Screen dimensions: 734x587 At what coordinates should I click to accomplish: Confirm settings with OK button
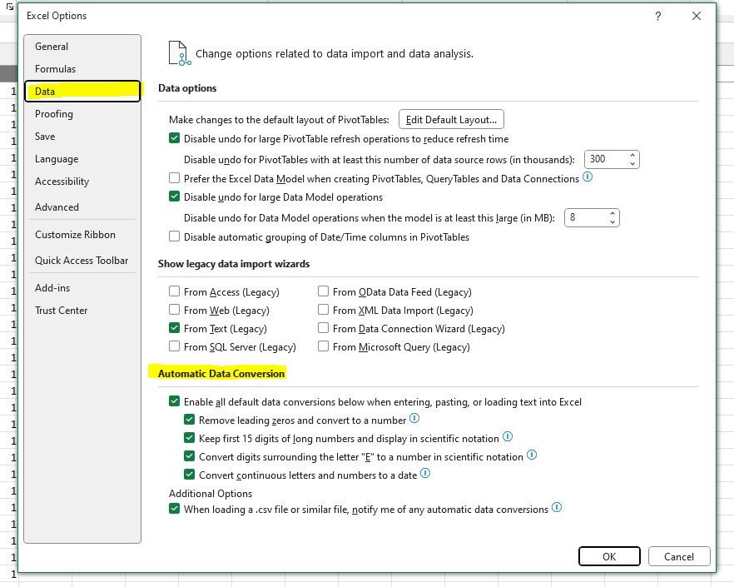tap(609, 556)
